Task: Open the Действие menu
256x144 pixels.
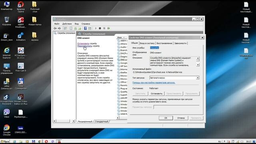Action: click(x=67, y=24)
